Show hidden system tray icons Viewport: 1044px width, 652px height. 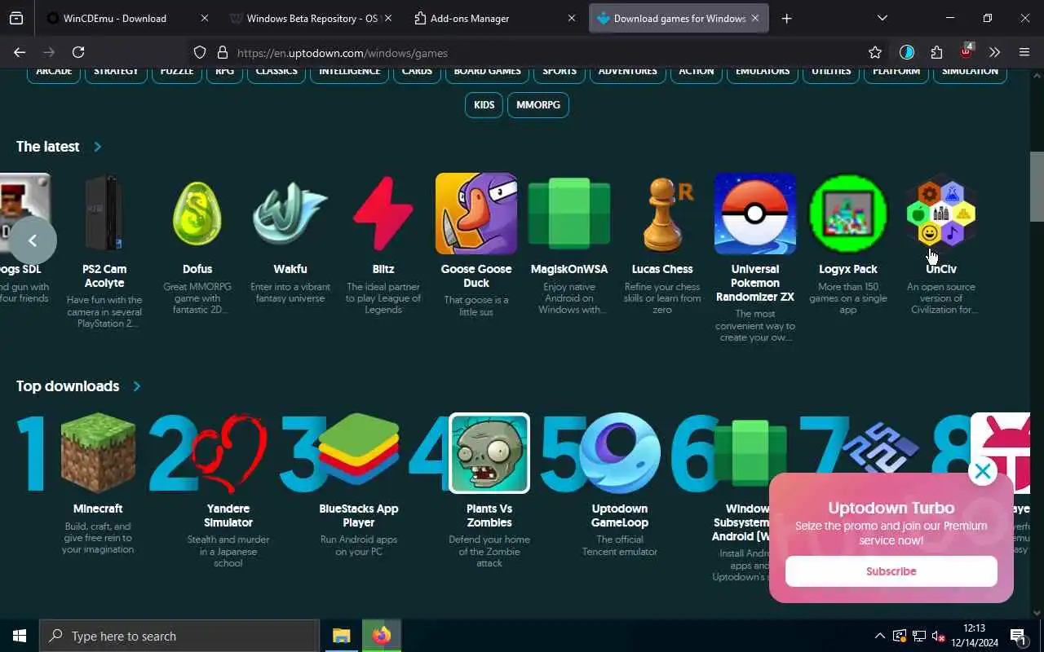pyautogui.click(x=879, y=636)
